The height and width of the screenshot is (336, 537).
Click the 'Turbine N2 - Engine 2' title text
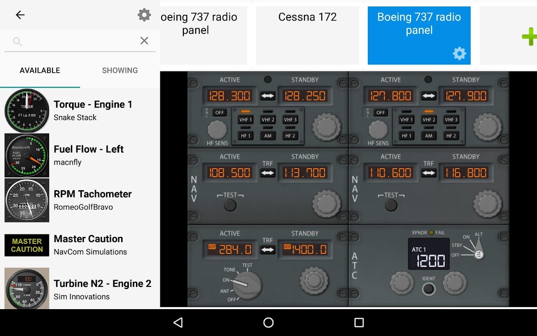[102, 283]
